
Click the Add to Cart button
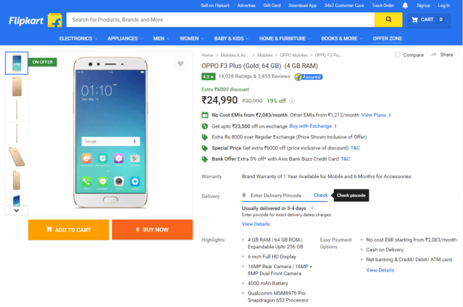click(68, 230)
